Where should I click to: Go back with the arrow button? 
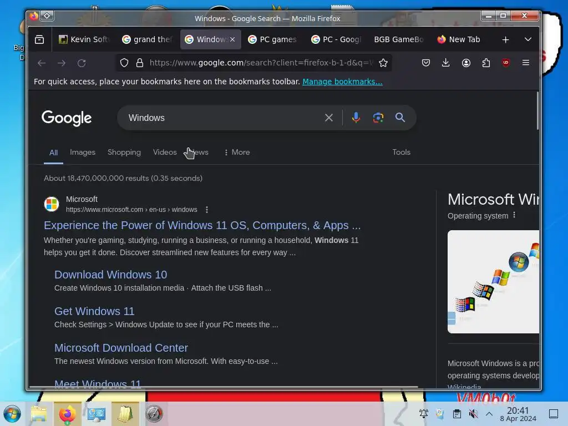[42, 63]
